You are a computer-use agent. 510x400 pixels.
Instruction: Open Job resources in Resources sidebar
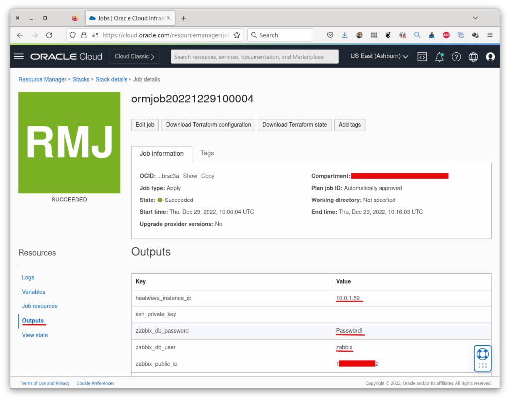click(x=40, y=306)
